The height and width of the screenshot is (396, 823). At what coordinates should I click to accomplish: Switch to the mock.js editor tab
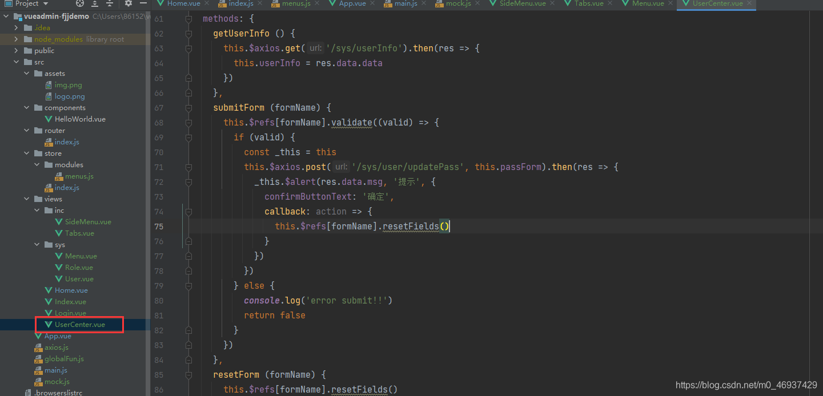pyautogui.click(x=459, y=3)
